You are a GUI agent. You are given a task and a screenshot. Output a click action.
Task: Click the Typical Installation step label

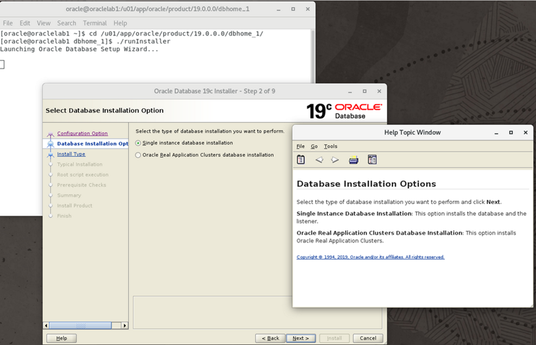tap(80, 164)
